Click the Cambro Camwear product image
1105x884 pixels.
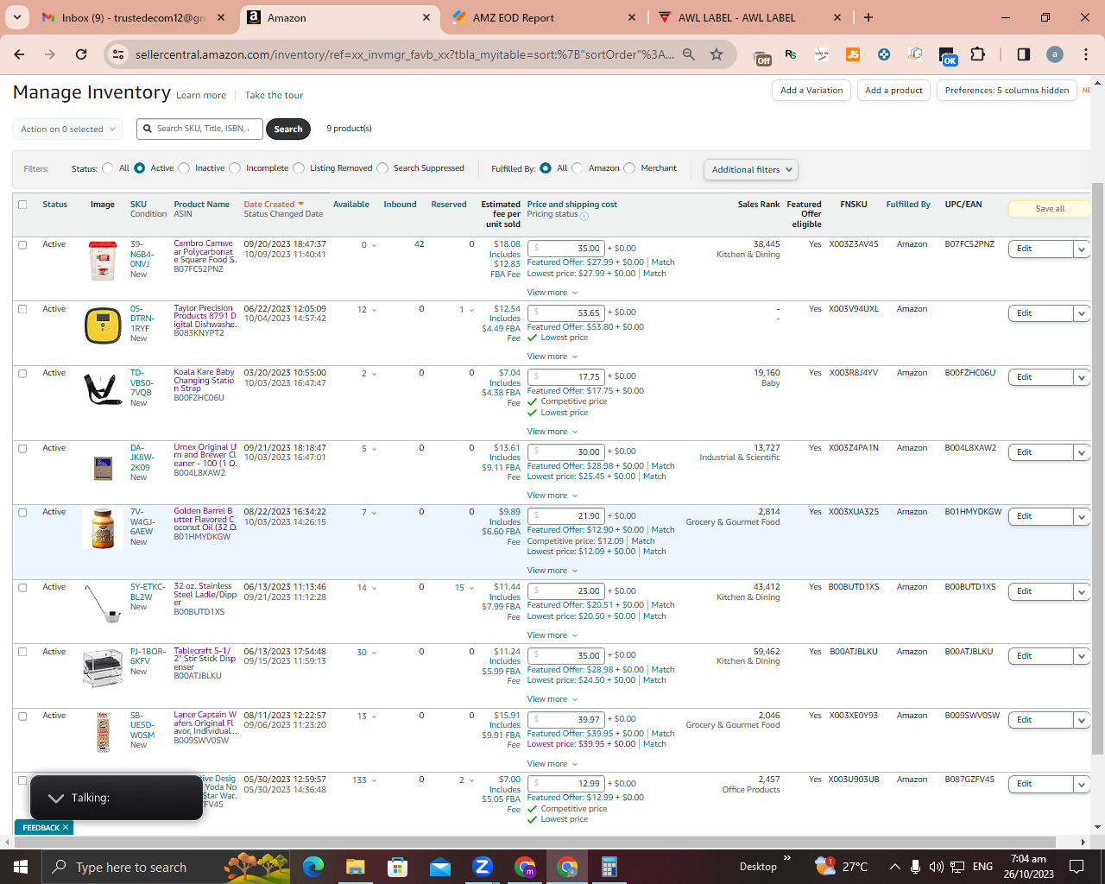[103, 261]
